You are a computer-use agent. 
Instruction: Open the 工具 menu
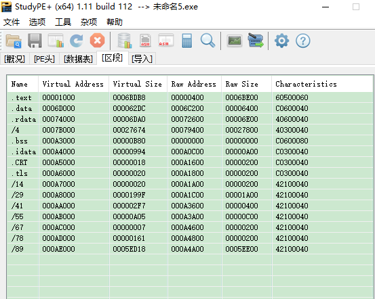[63, 22]
